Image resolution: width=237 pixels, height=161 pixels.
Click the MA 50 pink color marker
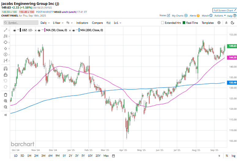[45, 30]
